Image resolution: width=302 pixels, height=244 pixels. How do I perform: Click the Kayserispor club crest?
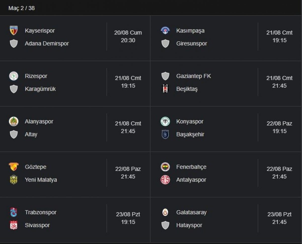[x=14, y=30]
